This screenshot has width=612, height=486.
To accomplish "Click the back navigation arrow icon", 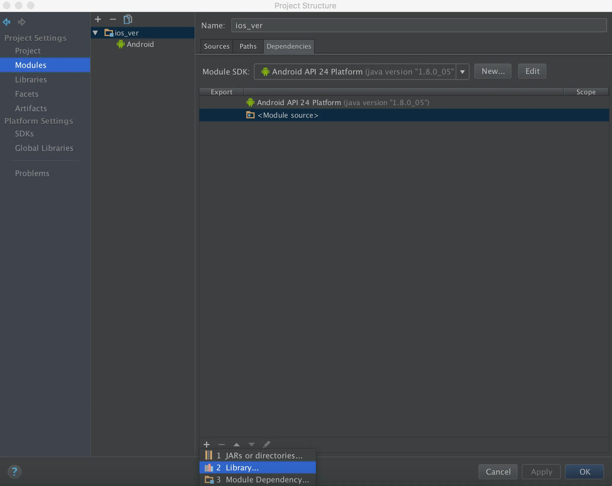I will (7, 22).
